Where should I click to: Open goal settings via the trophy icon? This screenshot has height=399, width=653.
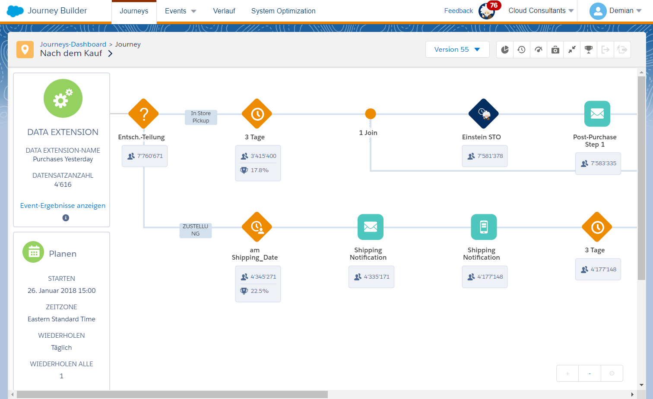click(x=588, y=49)
